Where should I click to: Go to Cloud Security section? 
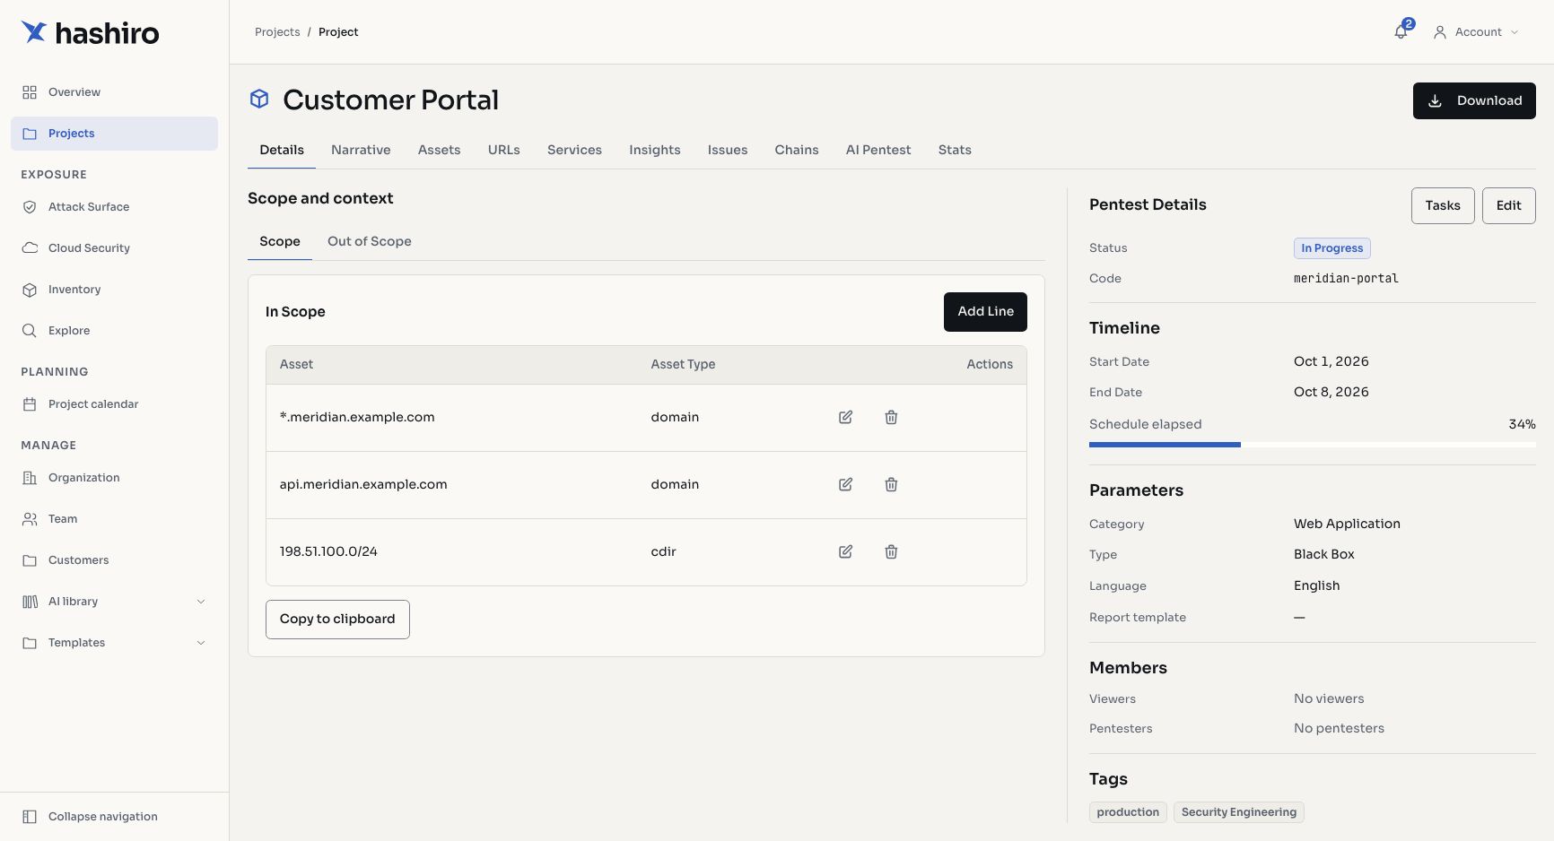pos(114,248)
